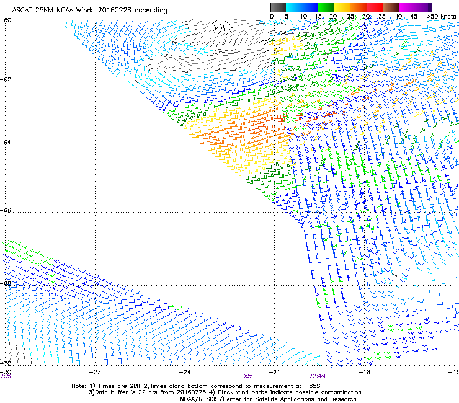Click the '-66' latitude axis label
Viewport: 459px width, 403px height.
point(6,210)
